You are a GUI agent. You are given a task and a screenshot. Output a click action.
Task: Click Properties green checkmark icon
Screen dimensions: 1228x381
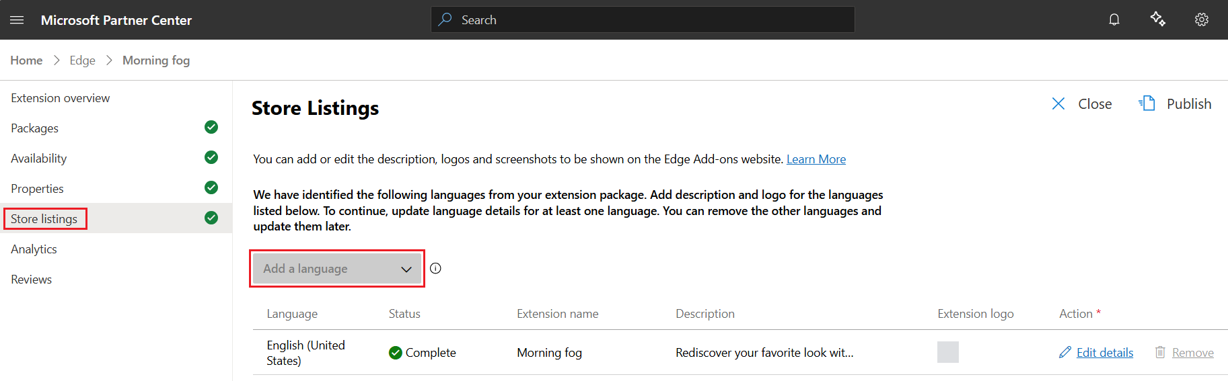(x=211, y=187)
